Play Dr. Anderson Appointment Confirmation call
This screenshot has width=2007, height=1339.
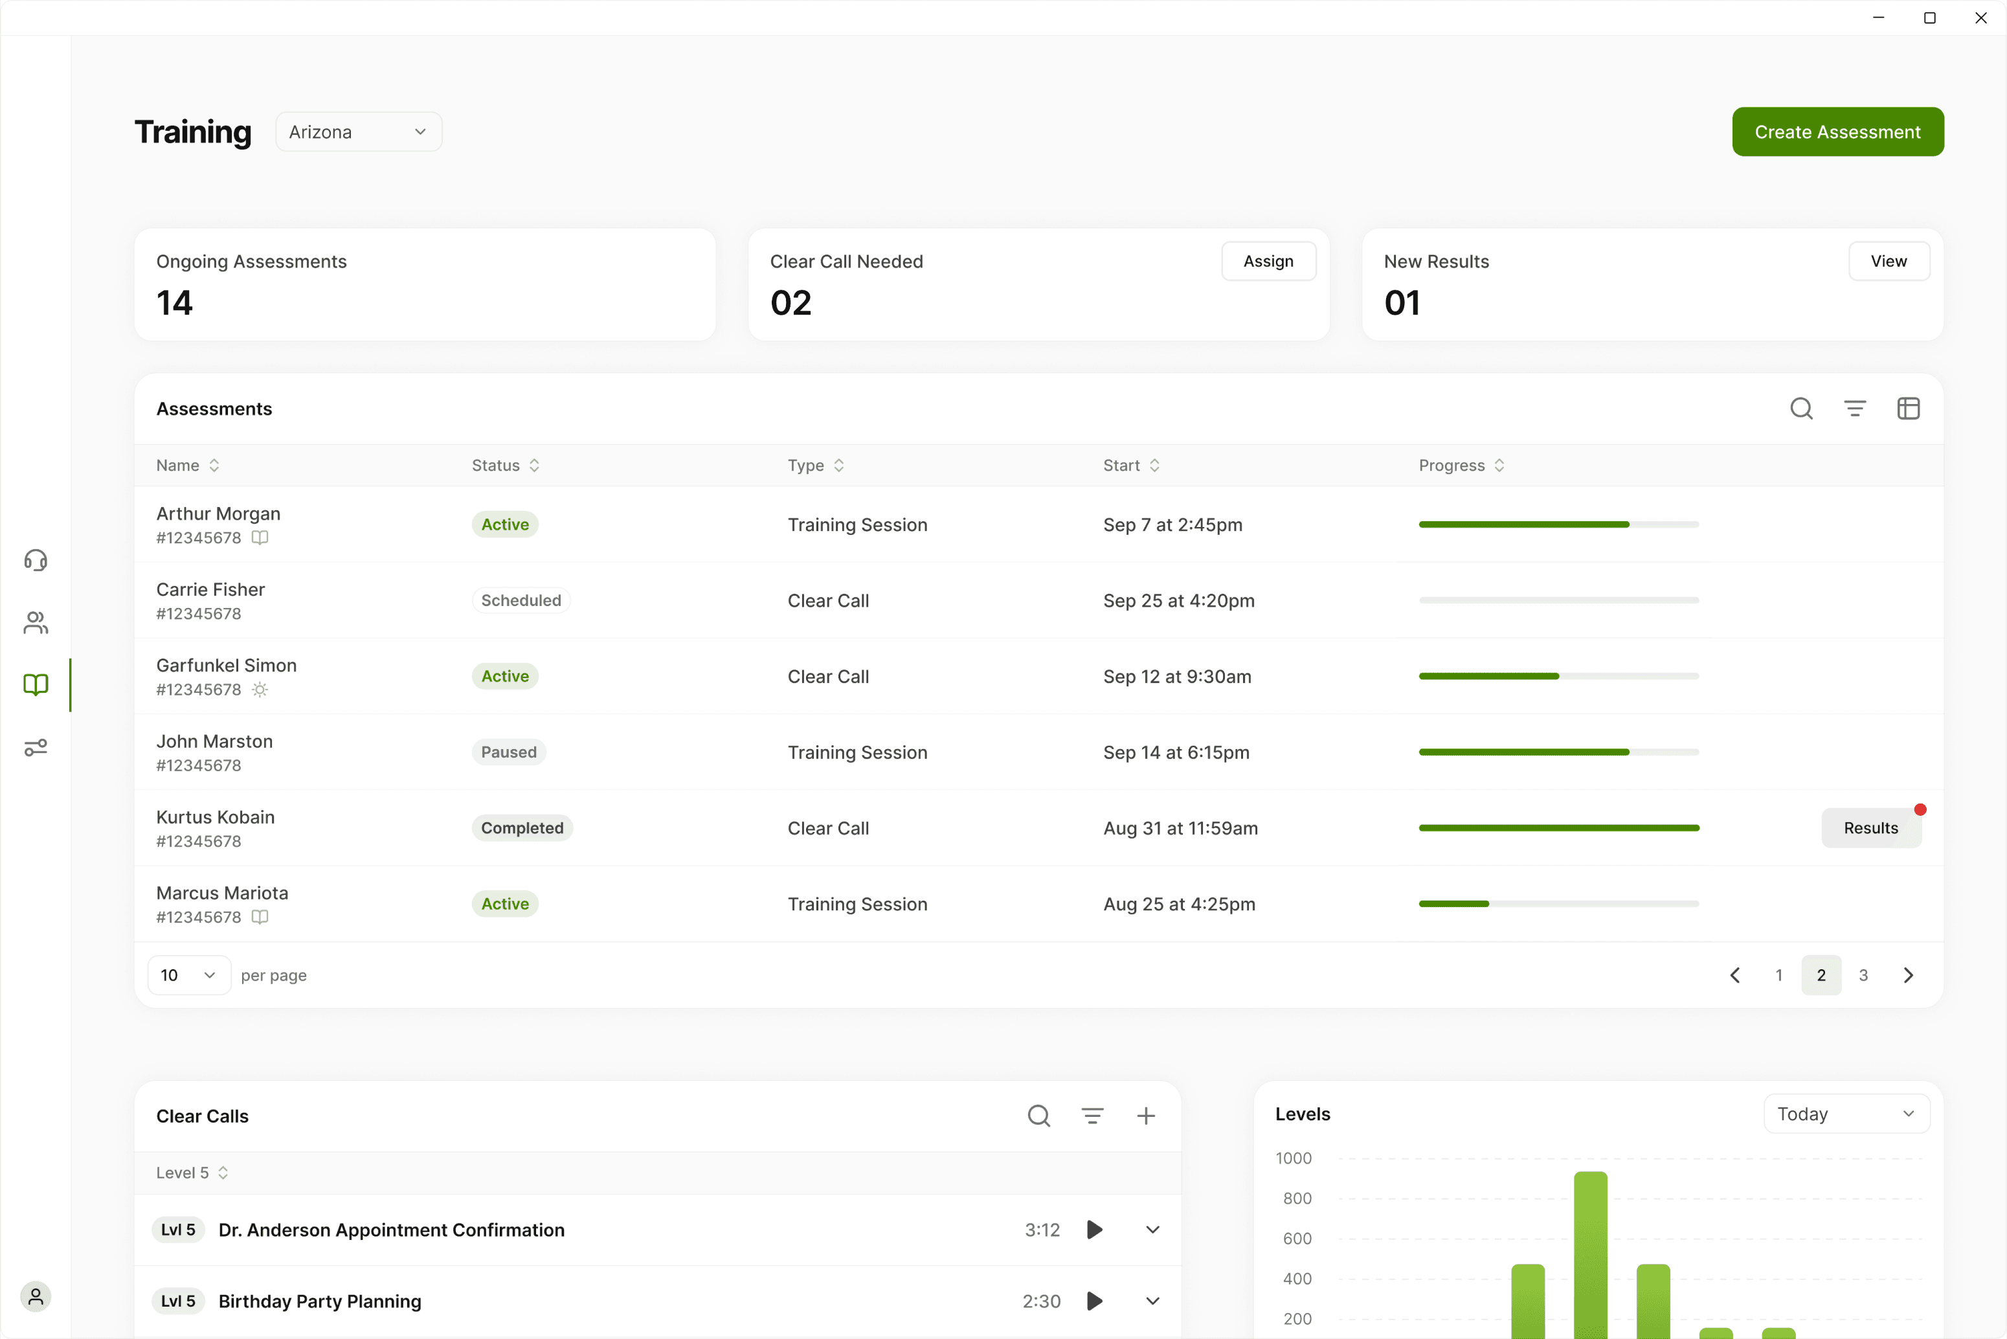click(x=1094, y=1230)
